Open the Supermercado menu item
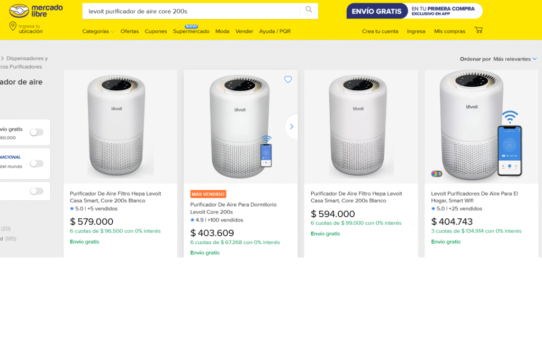 pos(191,31)
